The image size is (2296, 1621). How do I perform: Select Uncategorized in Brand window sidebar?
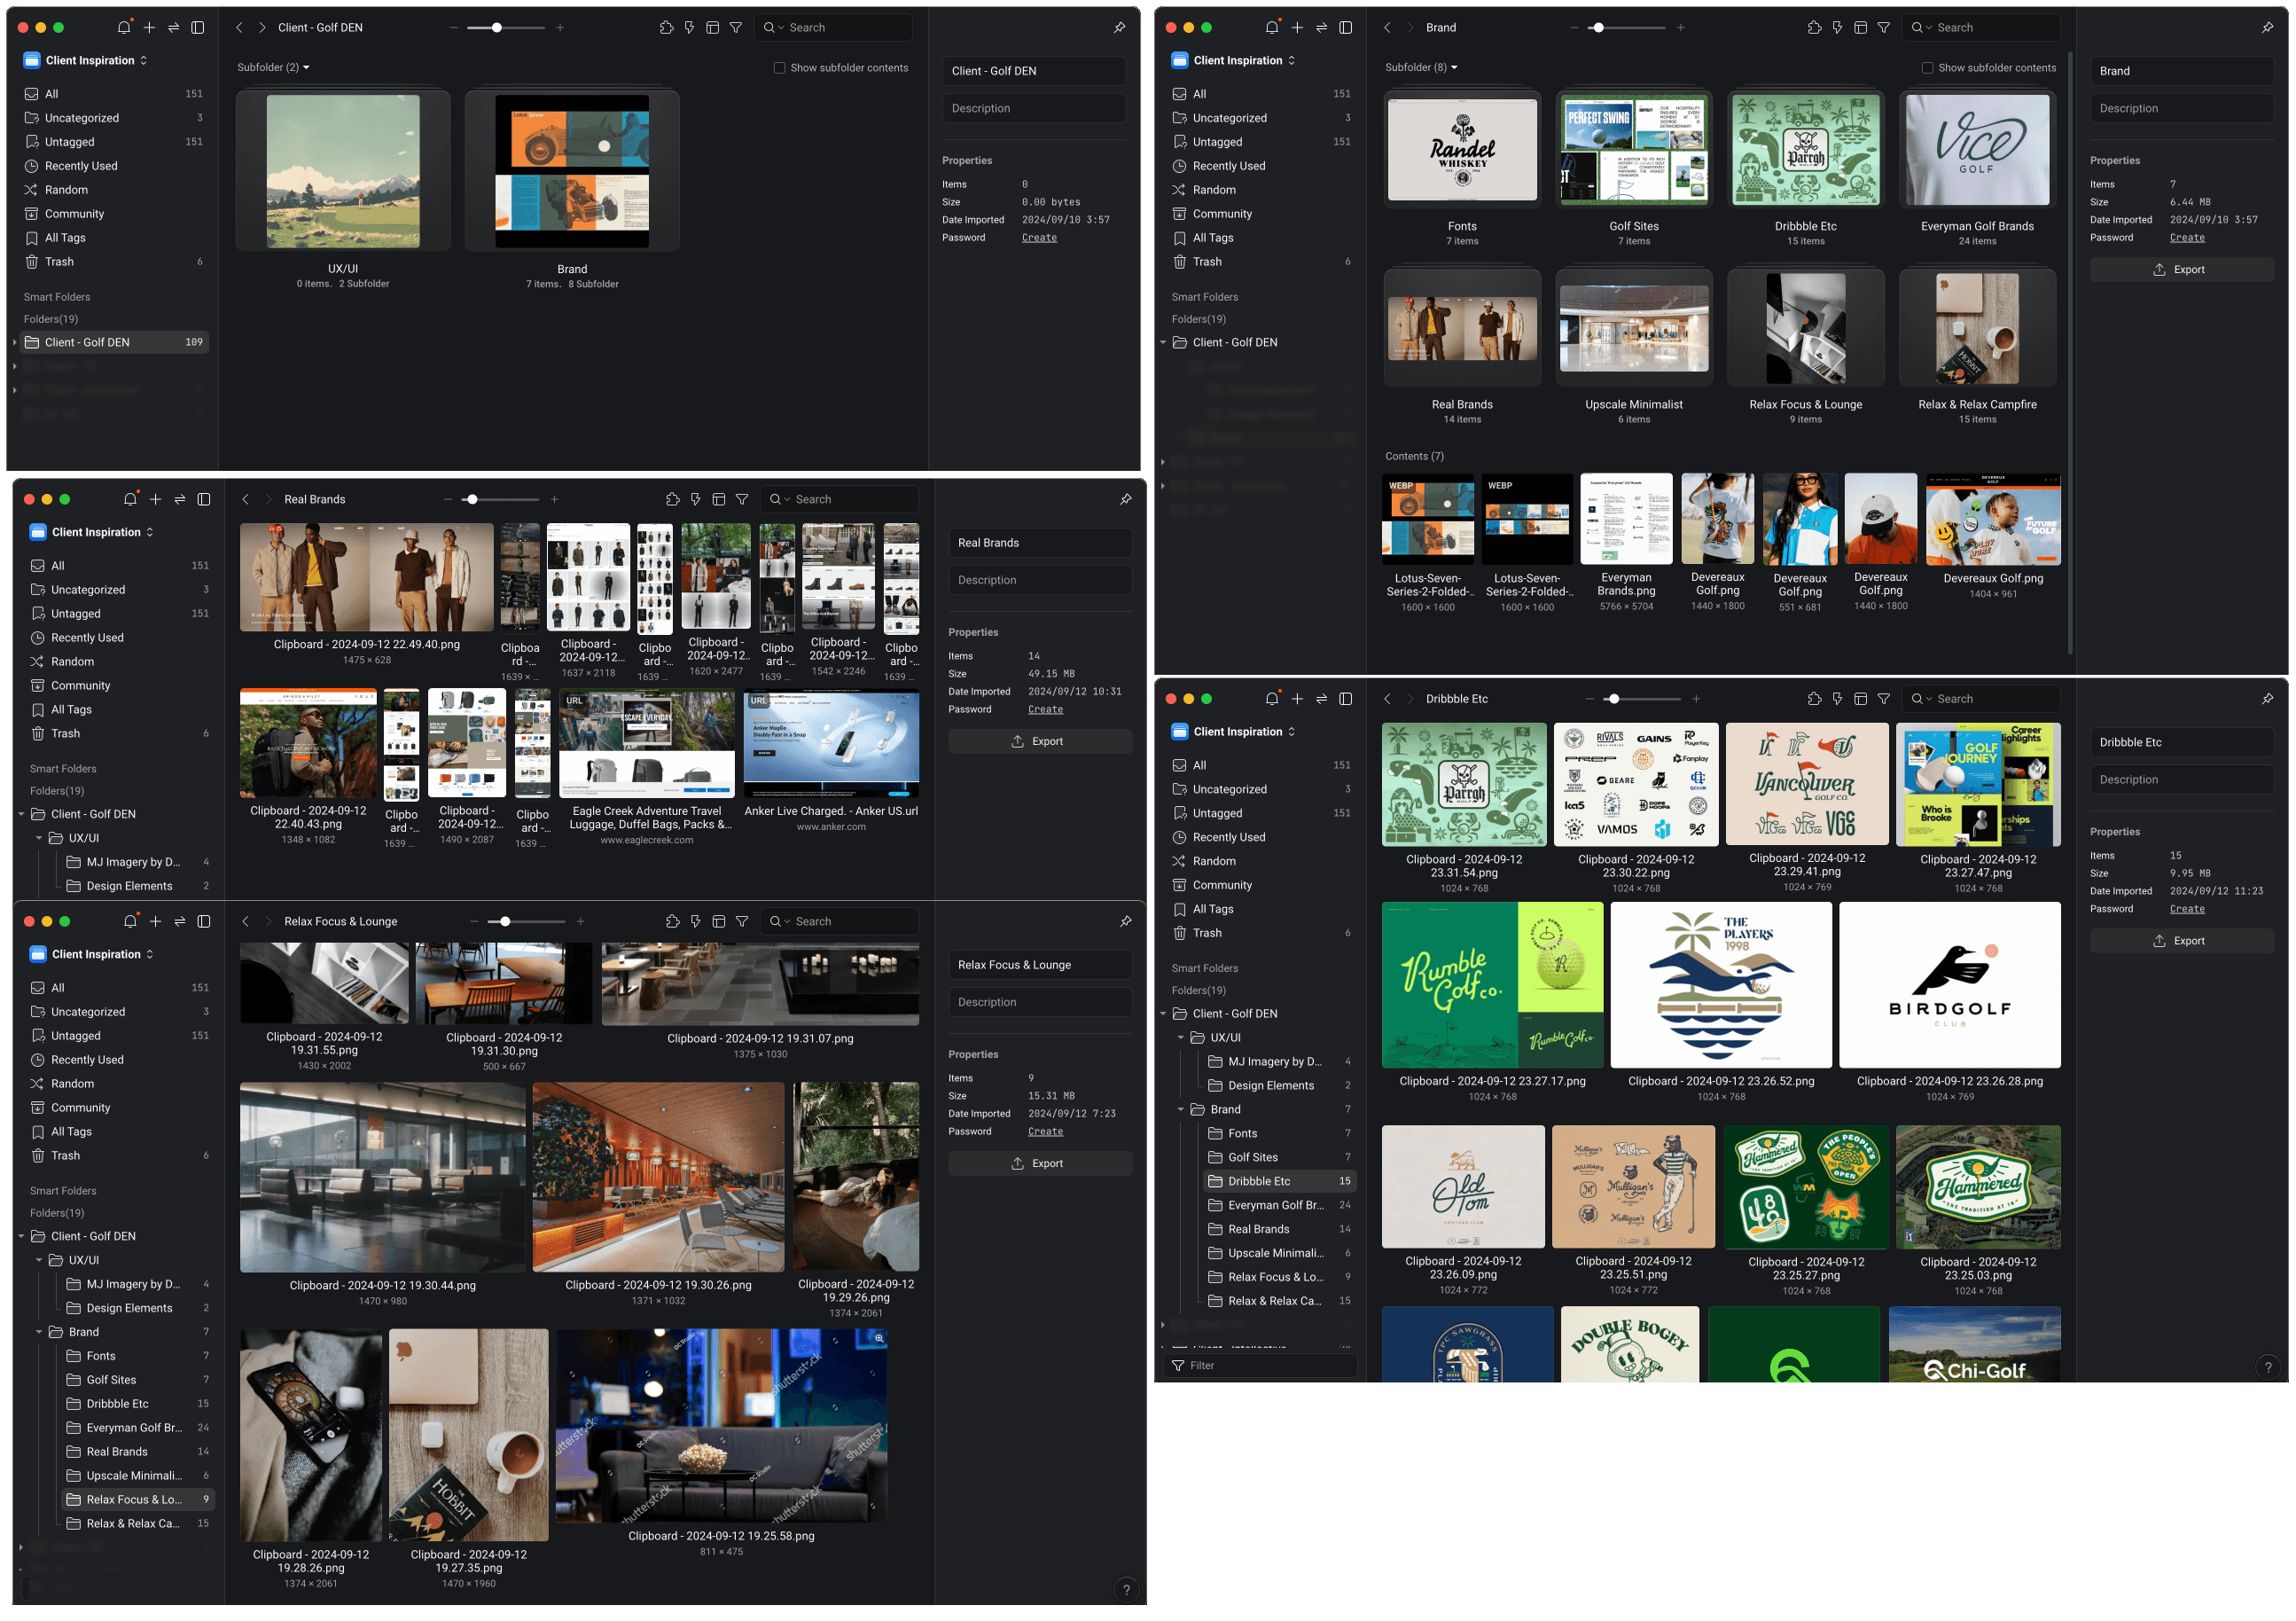[x=1262, y=118]
